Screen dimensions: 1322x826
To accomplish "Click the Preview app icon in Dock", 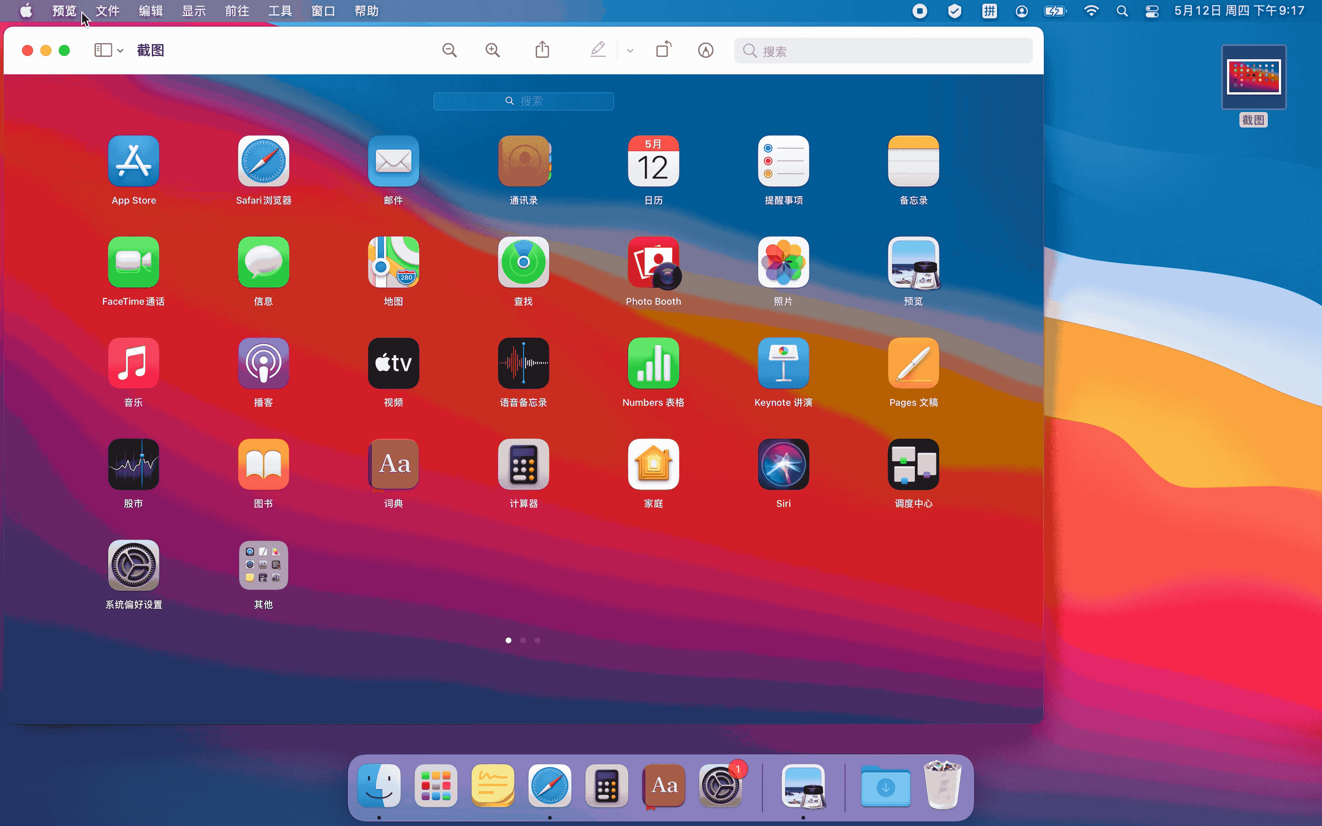I will coord(803,786).
